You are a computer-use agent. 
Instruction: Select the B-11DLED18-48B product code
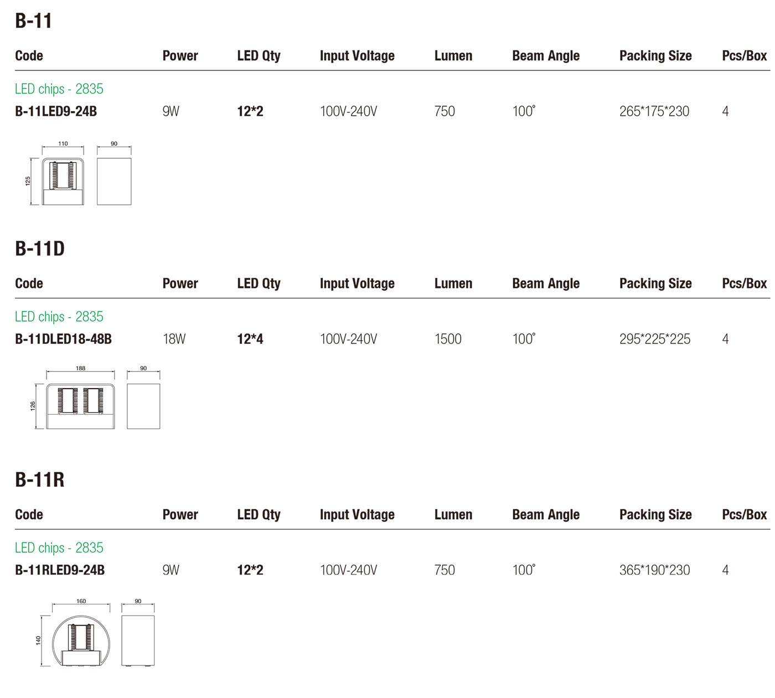[63, 339]
